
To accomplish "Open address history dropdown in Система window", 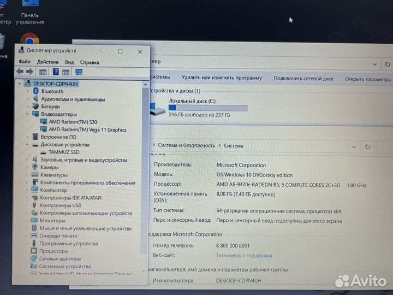I will point(354,147).
